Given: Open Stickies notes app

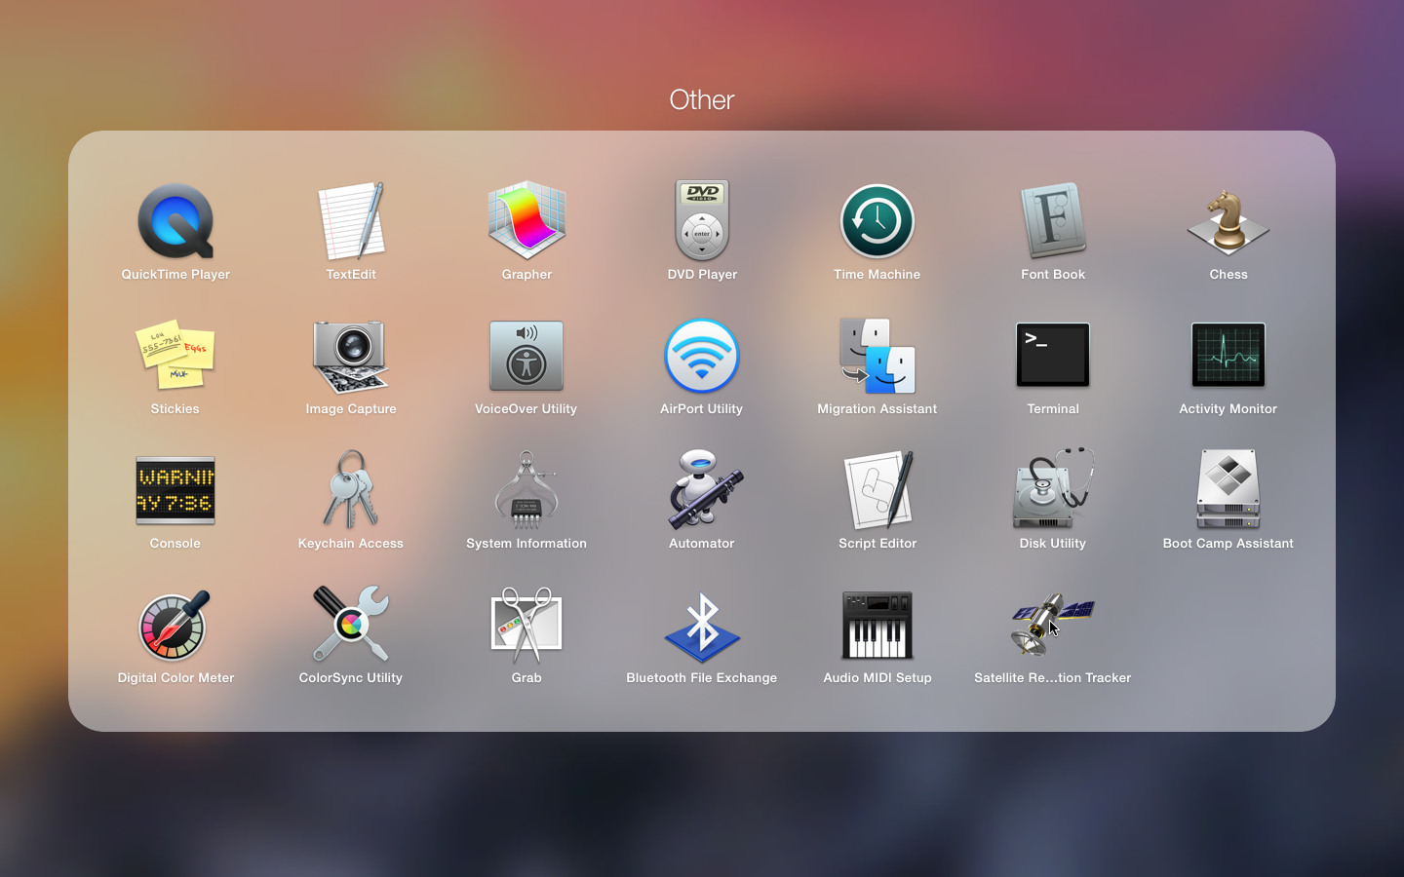Looking at the screenshot, I should (x=175, y=357).
